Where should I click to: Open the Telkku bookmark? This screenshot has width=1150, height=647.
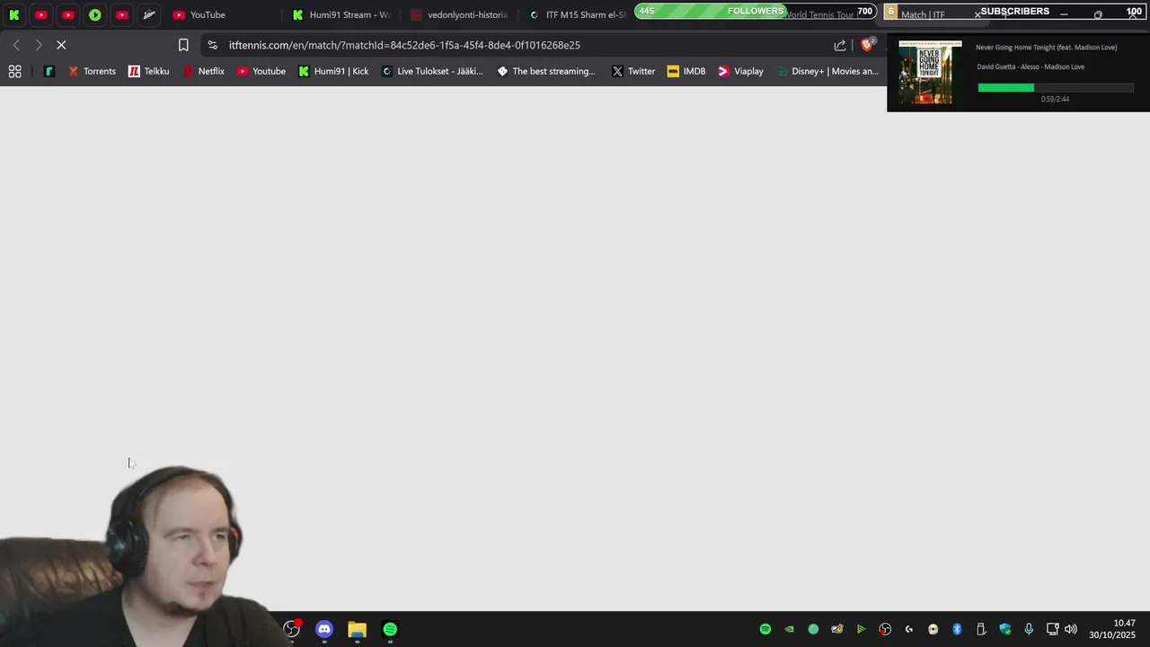(x=148, y=71)
